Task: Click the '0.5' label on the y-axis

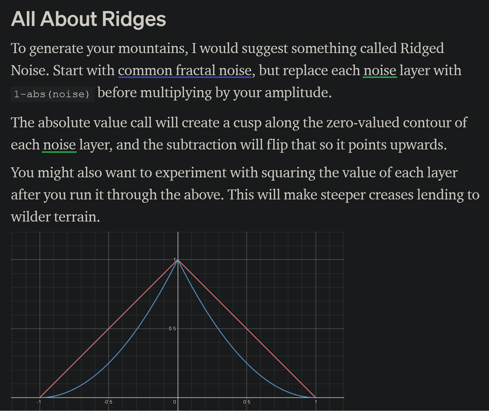Action: 172,329
